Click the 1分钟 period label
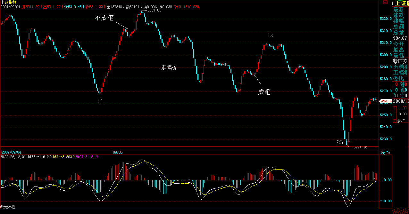409x214 pixels. tap(385, 153)
